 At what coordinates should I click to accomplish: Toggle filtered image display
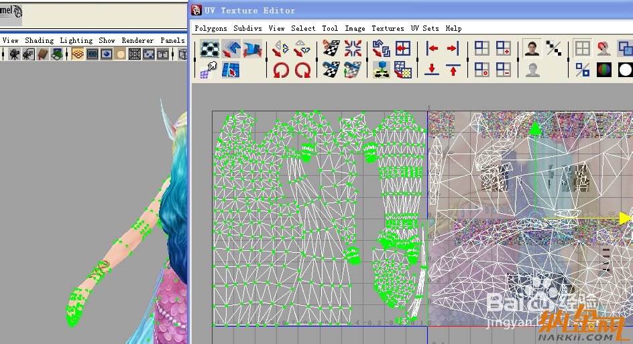[554, 49]
